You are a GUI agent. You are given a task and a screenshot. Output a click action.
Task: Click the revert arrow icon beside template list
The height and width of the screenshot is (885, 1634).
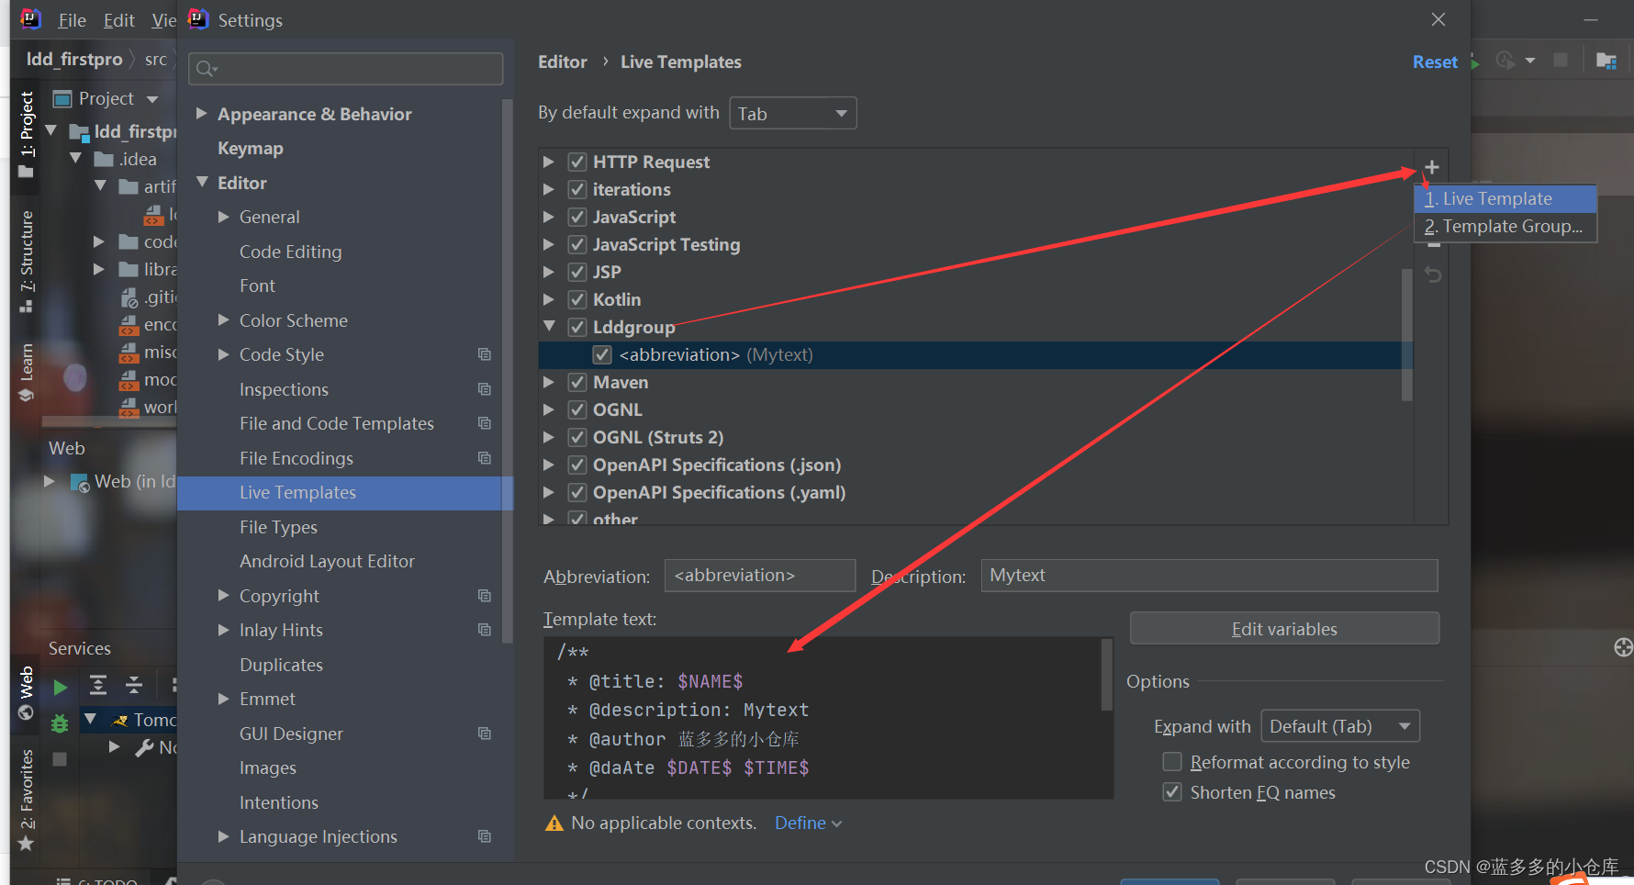1433,274
